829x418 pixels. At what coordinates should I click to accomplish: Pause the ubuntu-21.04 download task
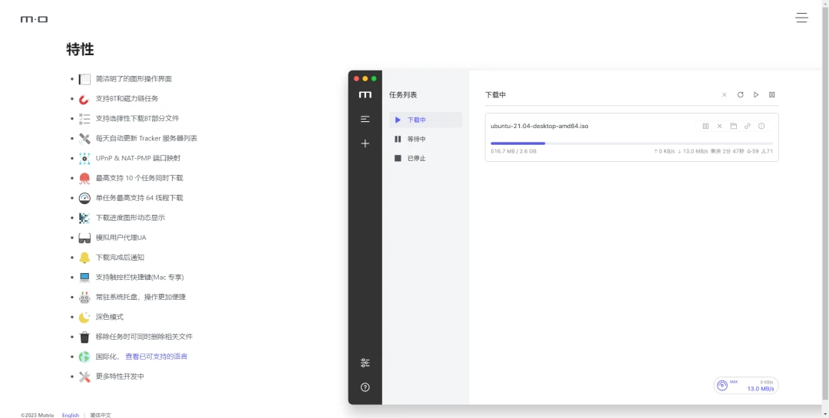click(705, 126)
